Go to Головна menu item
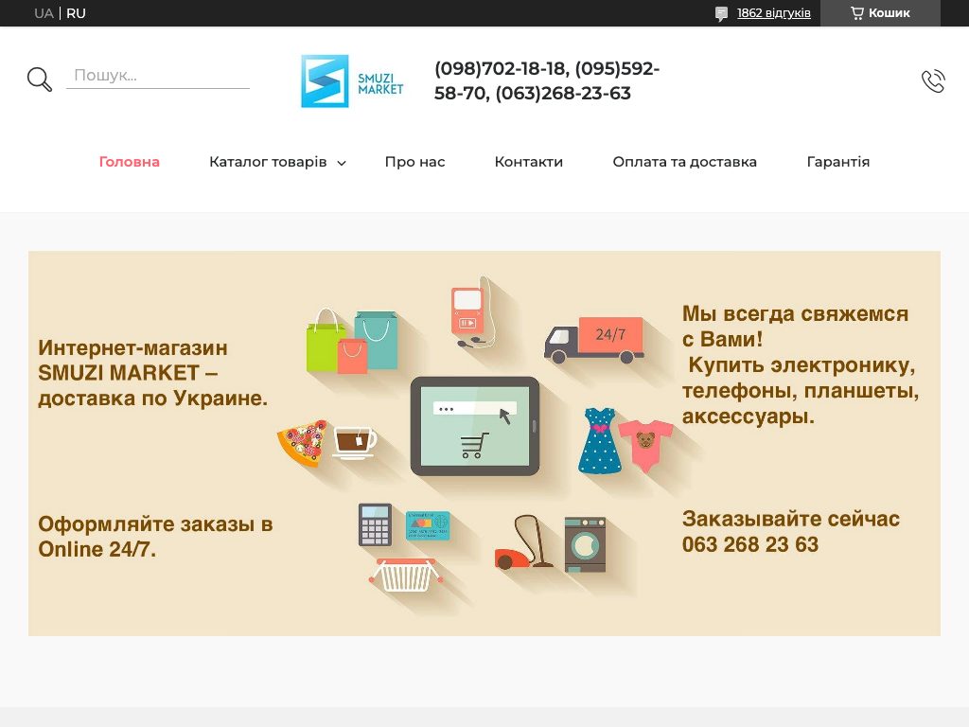 pyautogui.click(x=129, y=162)
